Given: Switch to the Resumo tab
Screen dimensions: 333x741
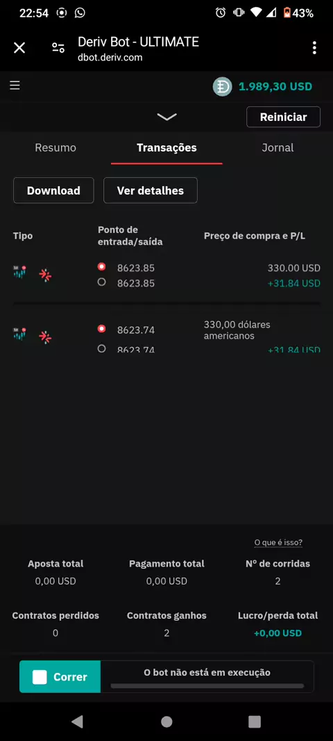Looking at the screenshot, I should tap(55, 148).
